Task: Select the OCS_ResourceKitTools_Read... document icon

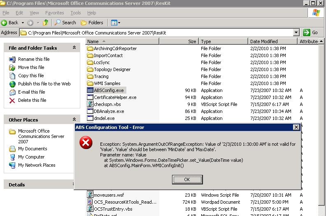Action: [x=90, y=202]
